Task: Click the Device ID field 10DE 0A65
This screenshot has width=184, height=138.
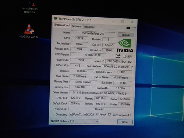Action: pos(119,61)
